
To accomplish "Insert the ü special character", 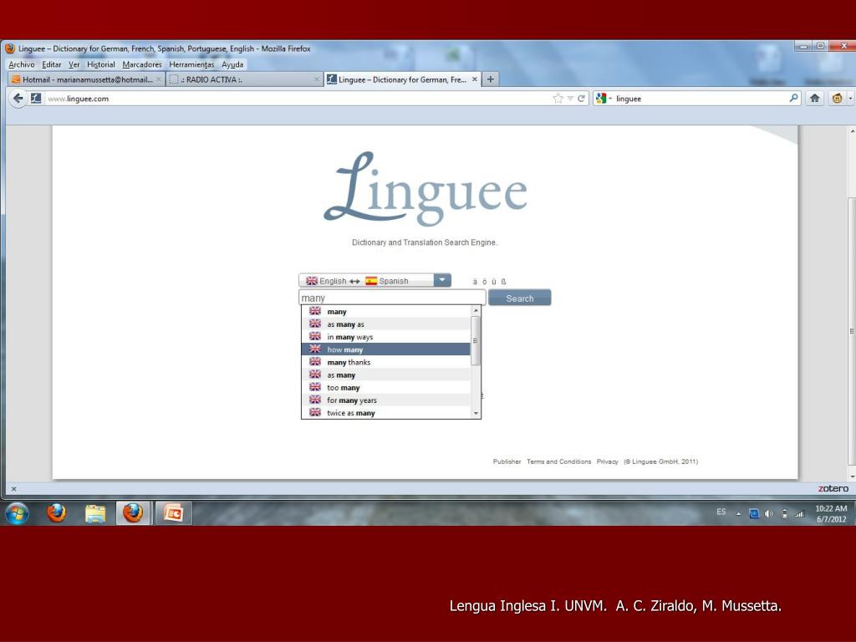I will click(x=493, y=282).
